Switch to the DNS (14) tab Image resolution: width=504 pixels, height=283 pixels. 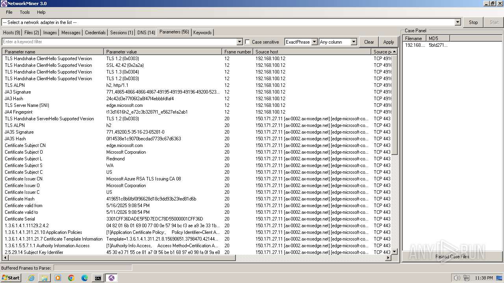tap(146, 33)
